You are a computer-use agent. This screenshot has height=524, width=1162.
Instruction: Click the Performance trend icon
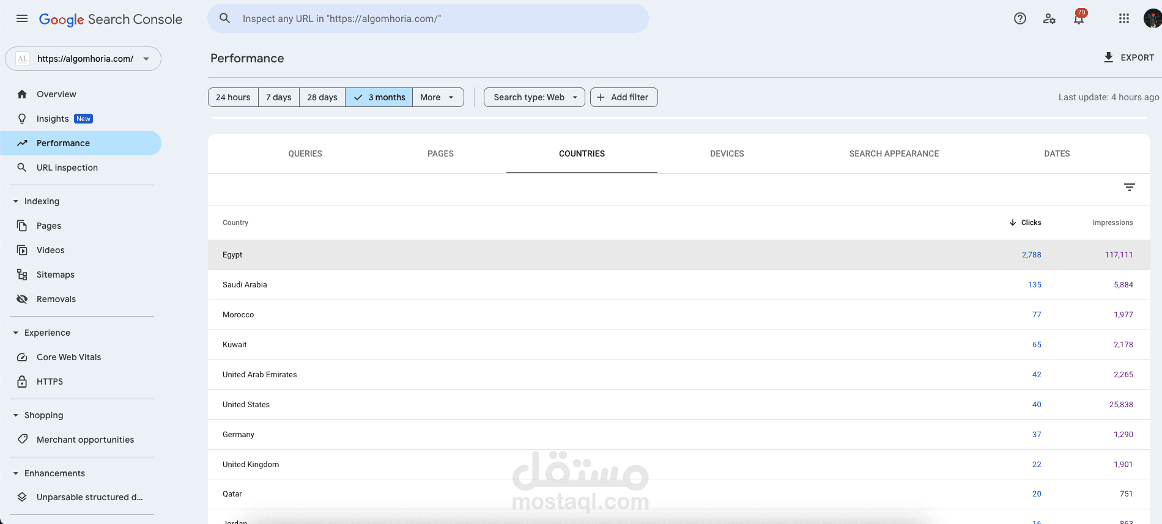[x=22, y=143]
